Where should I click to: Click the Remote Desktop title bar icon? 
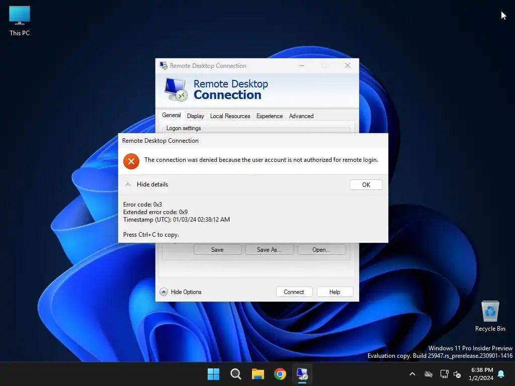(x=163, y=66)
